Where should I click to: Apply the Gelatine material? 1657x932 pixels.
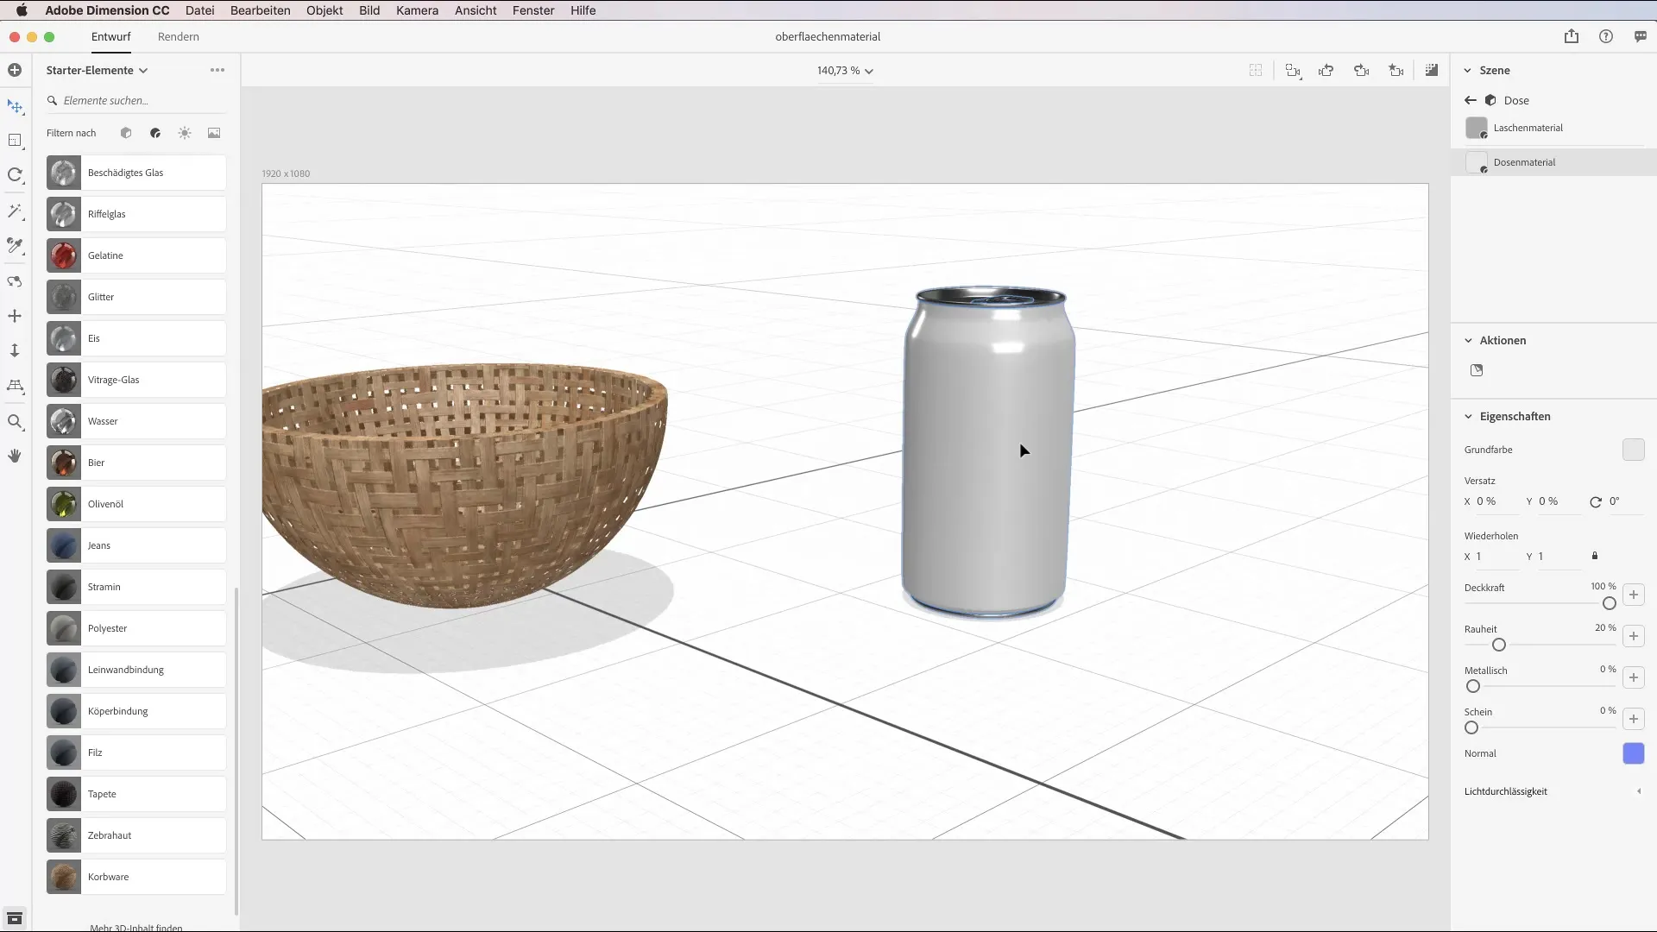click(x=136, y=255)
